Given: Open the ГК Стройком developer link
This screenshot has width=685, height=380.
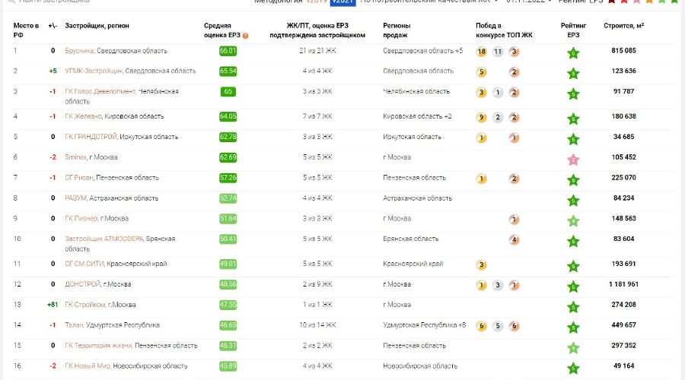Looking at the screenshot, I should [84, 305].
